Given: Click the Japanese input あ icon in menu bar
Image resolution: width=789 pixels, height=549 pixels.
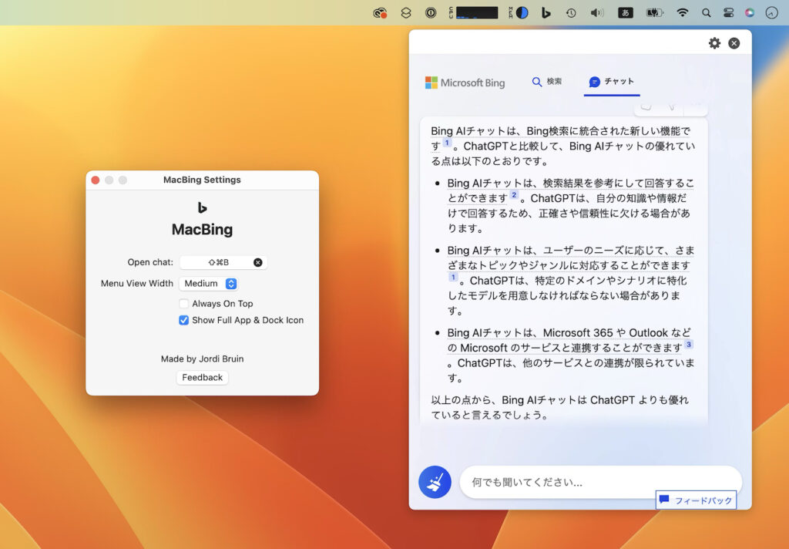Looking at the screenshot, I should [x=626, y=12].
